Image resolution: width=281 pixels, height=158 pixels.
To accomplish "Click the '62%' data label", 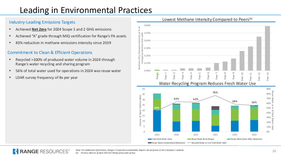I will (196, 99).
